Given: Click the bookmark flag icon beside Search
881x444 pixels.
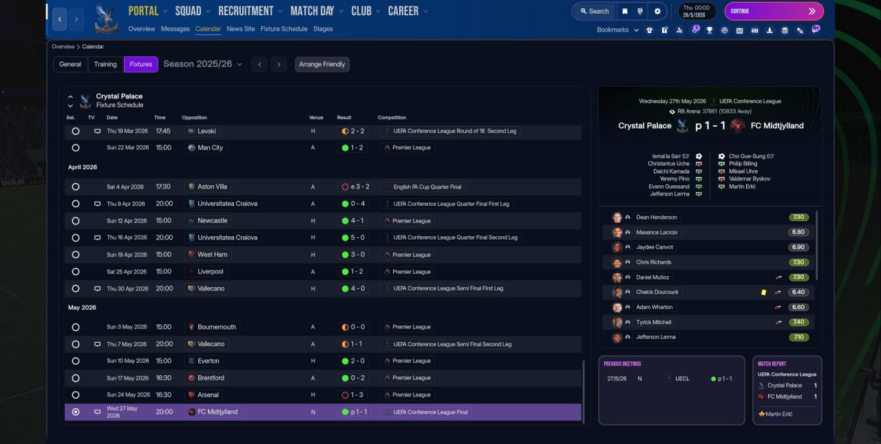Looking at the screenshot, I should (x=624, y=11).
